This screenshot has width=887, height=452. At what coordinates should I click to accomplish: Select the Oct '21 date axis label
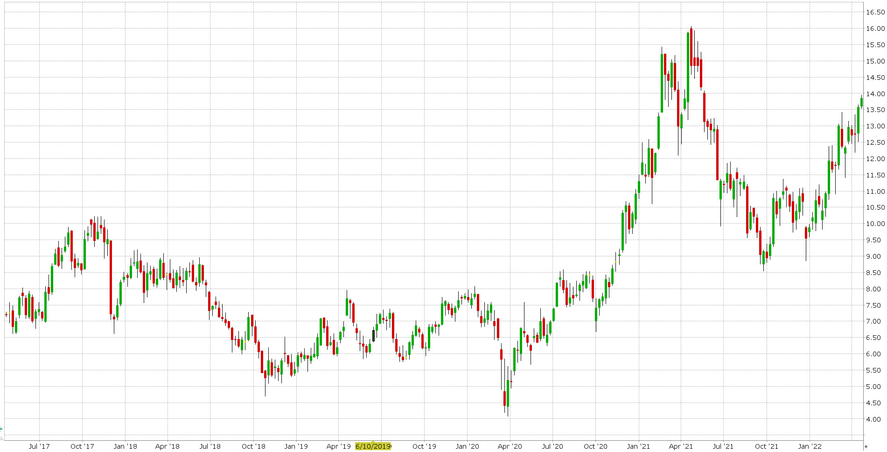(767, 446)
